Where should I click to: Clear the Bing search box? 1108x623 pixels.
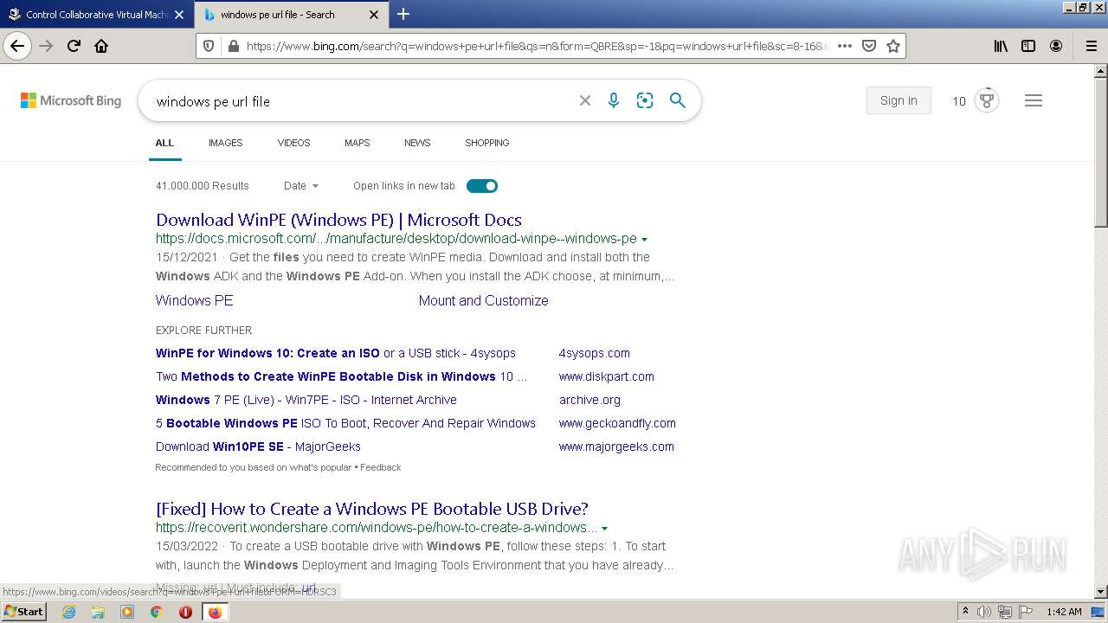585,100
